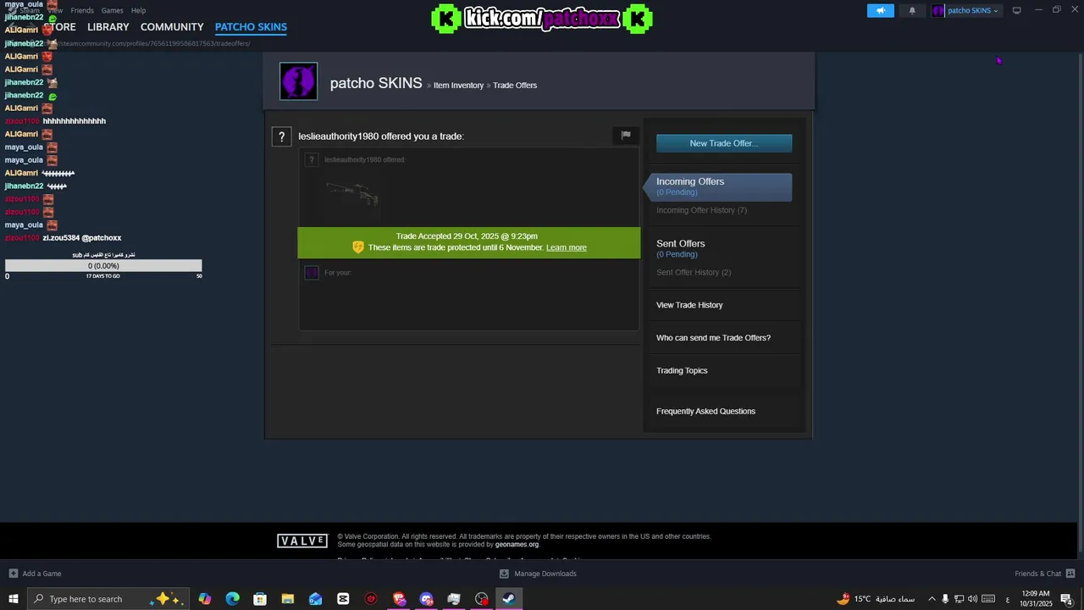This screenshot has width=1084, height=610.
Task: Click the patcho SKINS profile name
Action: [x=376, y=83]
